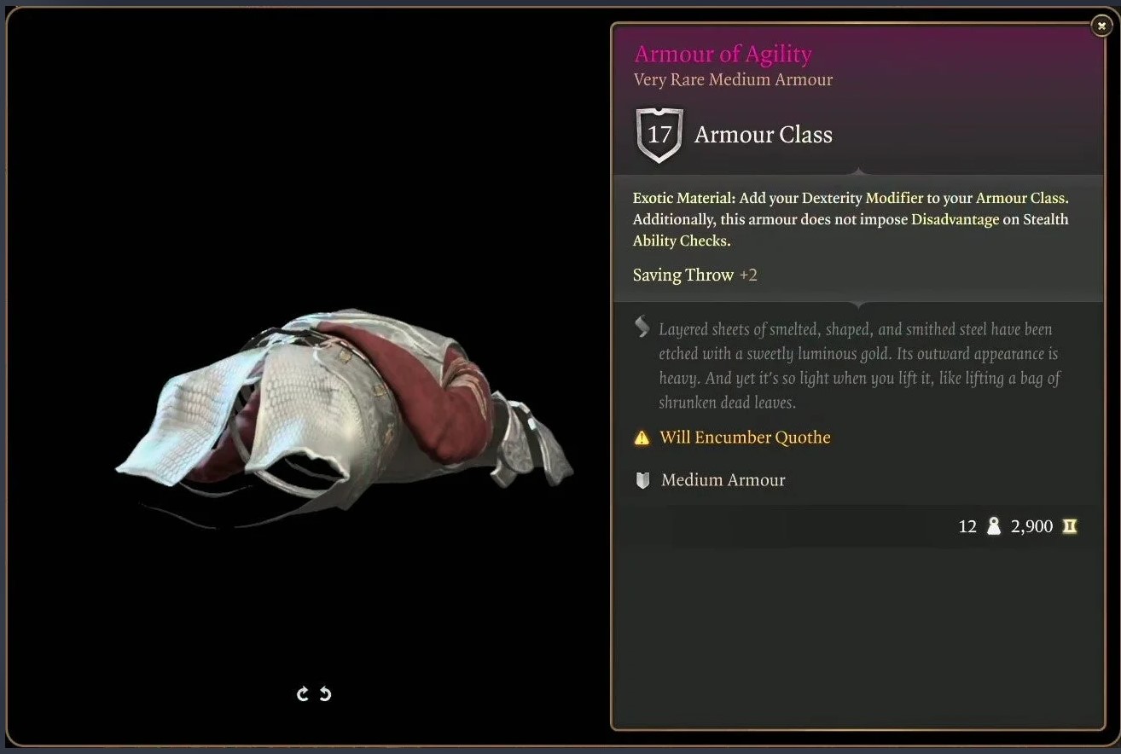Image resolution: width=1121 pixels, height=754 pixels.
Task: Click the Exotic Material passive label
Action: click(683, 198)
